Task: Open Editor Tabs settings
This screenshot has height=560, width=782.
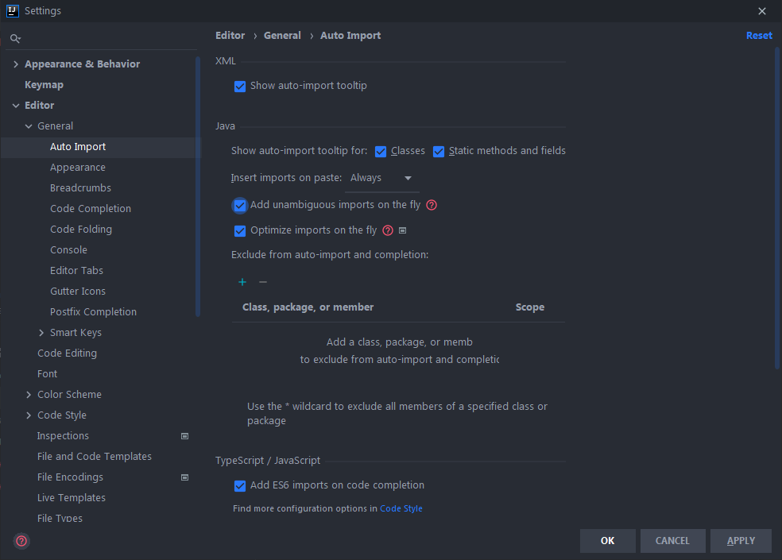Action: (x=76, y=270)
